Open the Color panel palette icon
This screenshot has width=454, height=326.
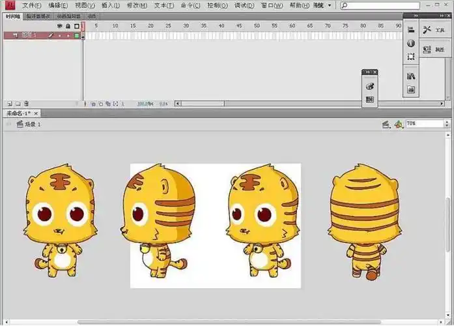(370, 86)
